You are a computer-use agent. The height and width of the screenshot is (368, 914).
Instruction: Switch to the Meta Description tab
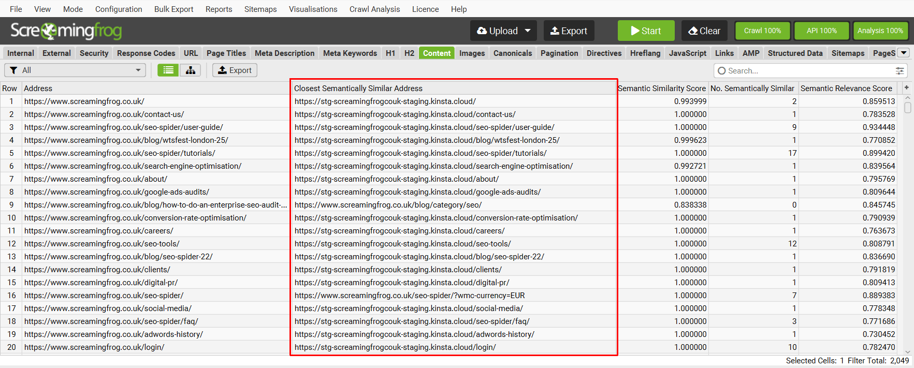pyautogui.click(x=284, y=53)
